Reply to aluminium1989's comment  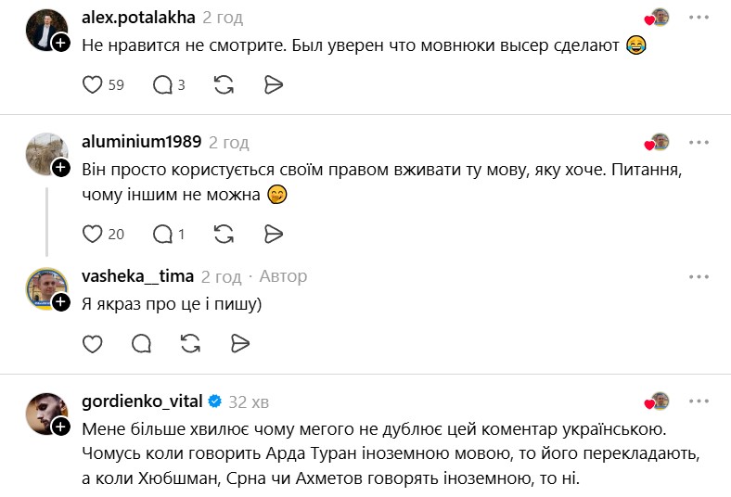click(163, 234)
